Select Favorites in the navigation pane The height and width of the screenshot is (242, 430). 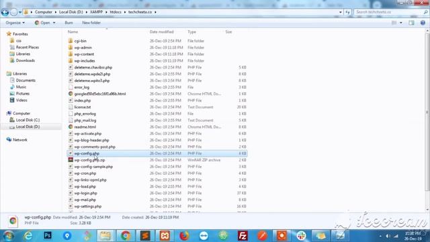point(20,34)
